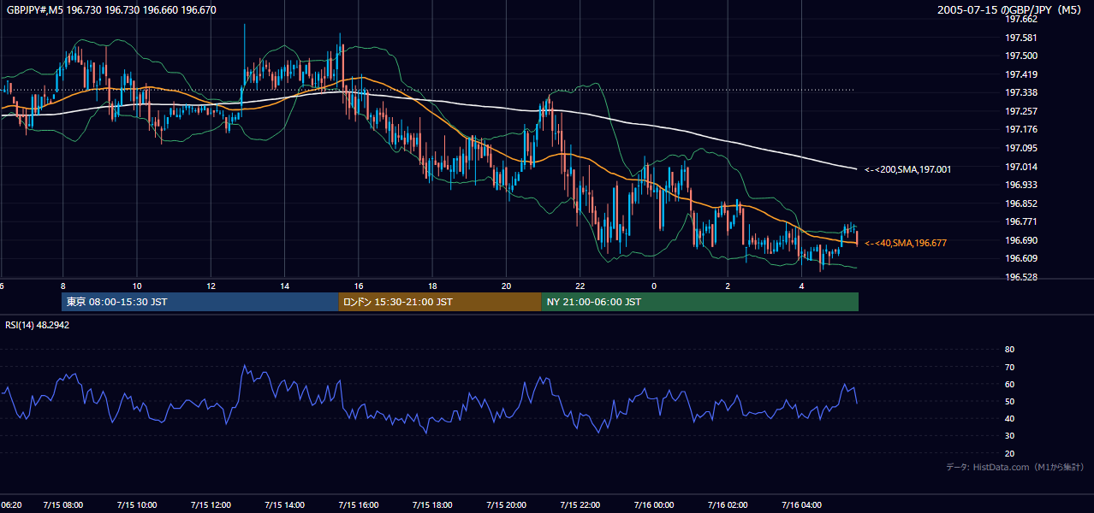
Task: Click the RSI scale value 80
Action: (x=1009, y=350)
